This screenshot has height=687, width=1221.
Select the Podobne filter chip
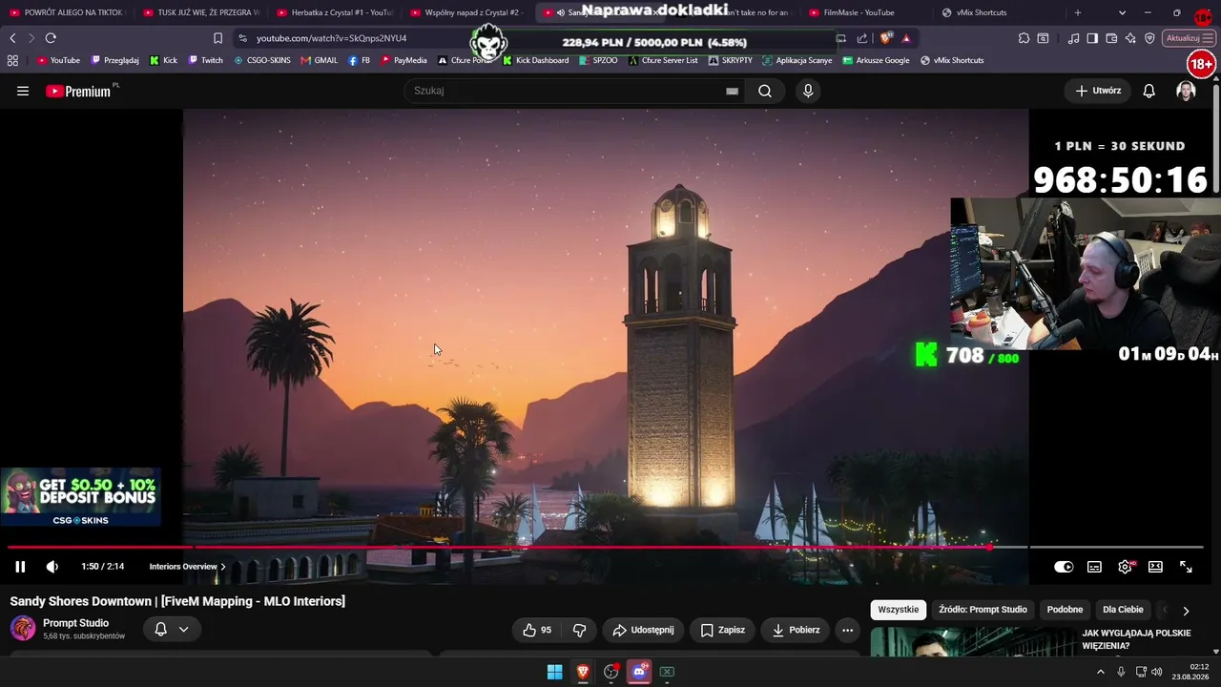coord(1065,610)
